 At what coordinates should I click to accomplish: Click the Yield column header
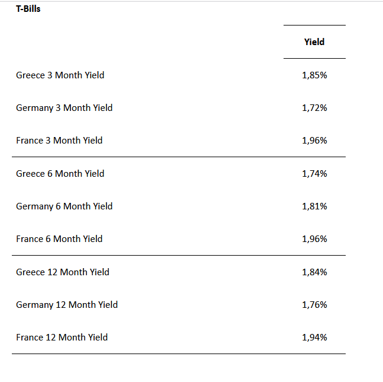coord(314,42)
